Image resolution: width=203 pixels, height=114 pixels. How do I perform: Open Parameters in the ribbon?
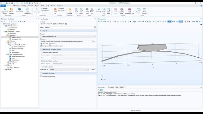[37, 10]
